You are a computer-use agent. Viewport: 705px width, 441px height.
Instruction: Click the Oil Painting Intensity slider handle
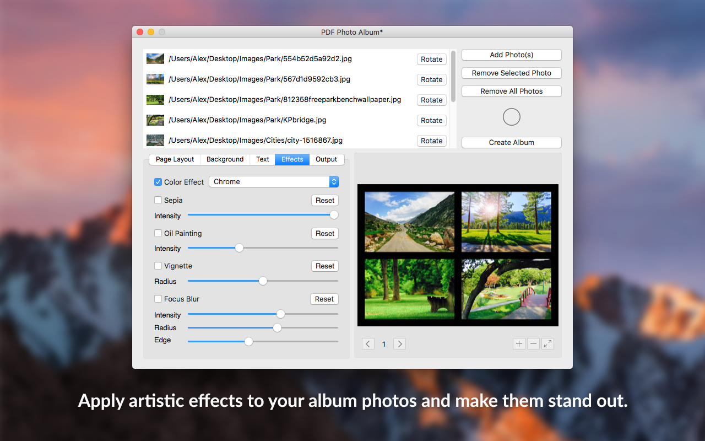(x=239, y=248)
